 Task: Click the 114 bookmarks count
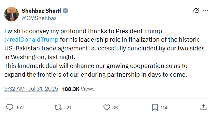pyautogui.click(x=164, y=108)
